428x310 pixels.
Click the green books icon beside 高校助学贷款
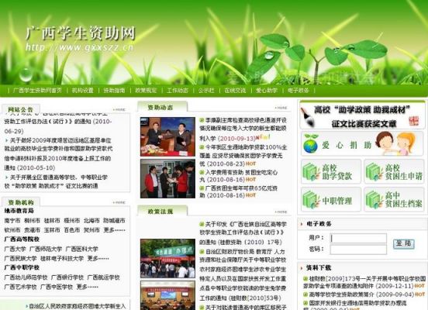tap(311, 171)
